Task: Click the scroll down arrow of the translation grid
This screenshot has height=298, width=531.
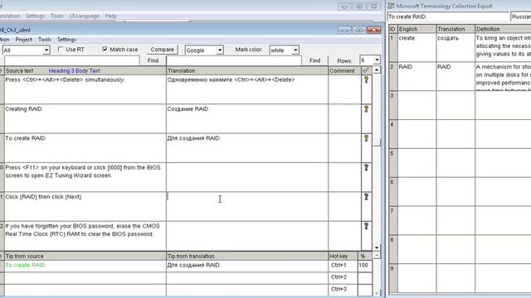Action: point(377,248)
